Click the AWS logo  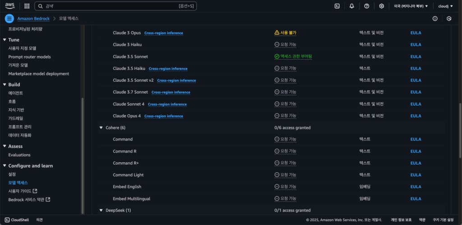tap(10, 6)
